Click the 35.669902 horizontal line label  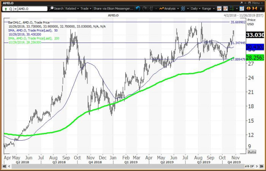click(238, 22)
